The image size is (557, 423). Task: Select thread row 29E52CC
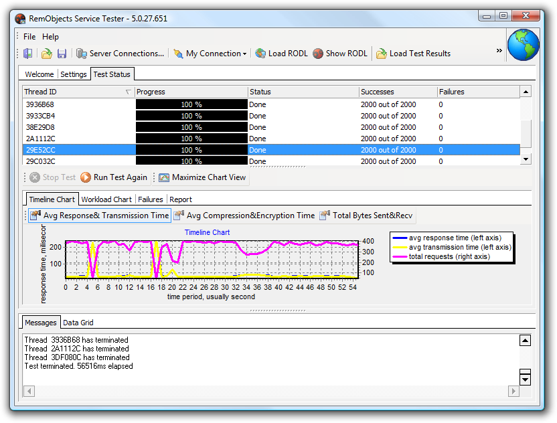271,150
